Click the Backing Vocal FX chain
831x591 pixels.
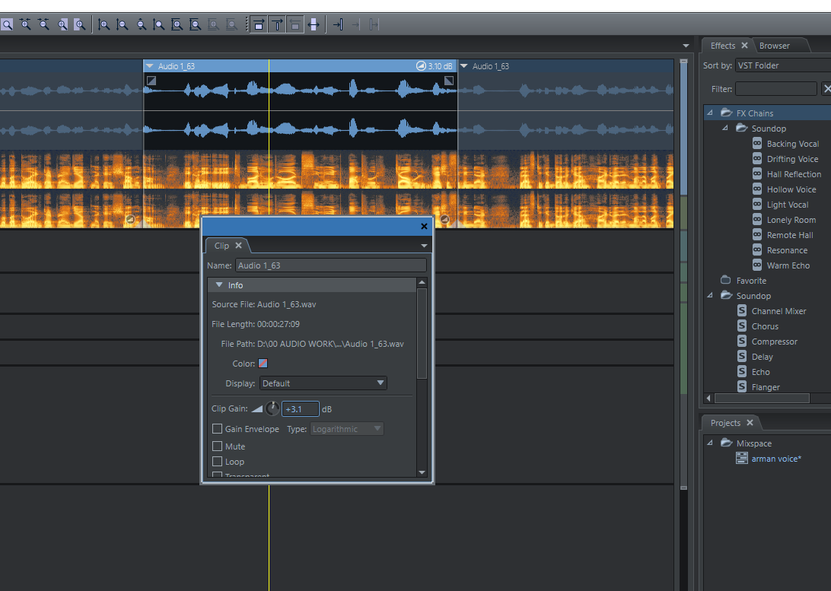[792, 144]
